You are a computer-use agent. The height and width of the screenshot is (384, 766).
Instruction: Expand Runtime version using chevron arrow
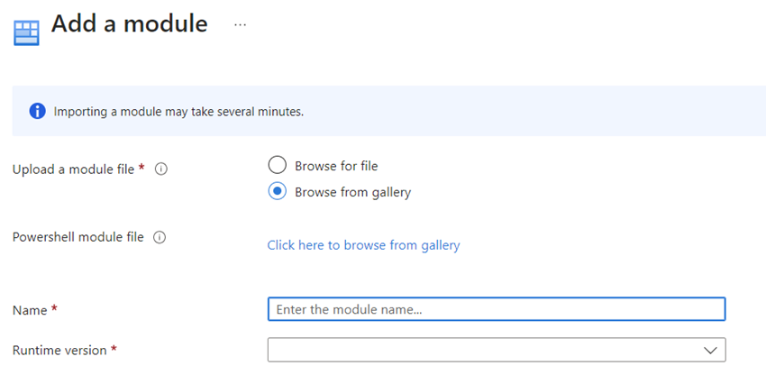coord(710,351)
